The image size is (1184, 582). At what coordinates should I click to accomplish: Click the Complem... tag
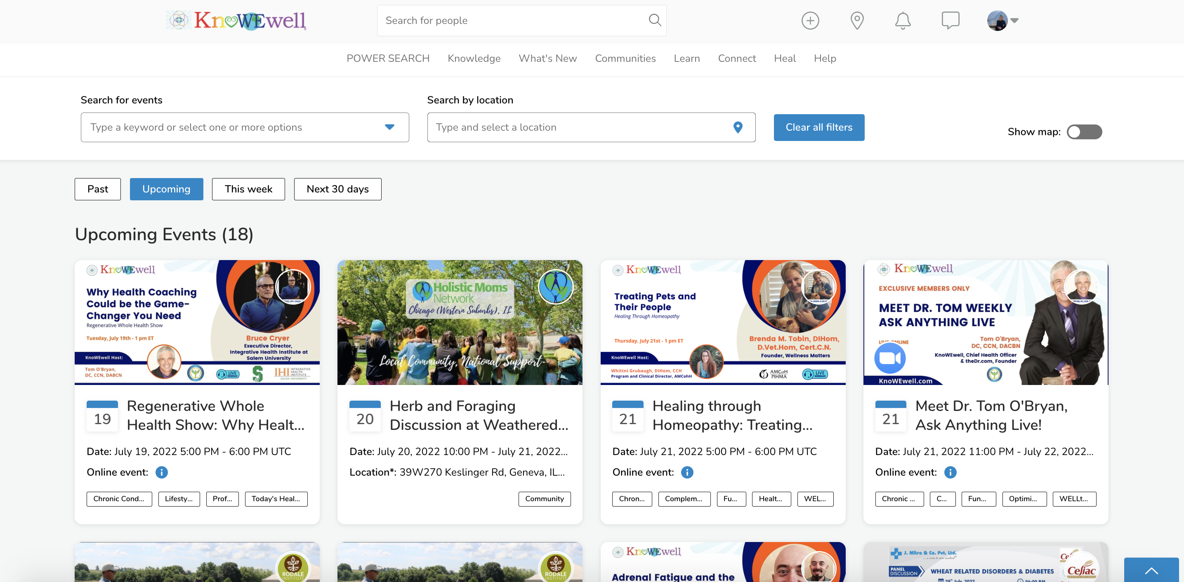pos(684,499)
